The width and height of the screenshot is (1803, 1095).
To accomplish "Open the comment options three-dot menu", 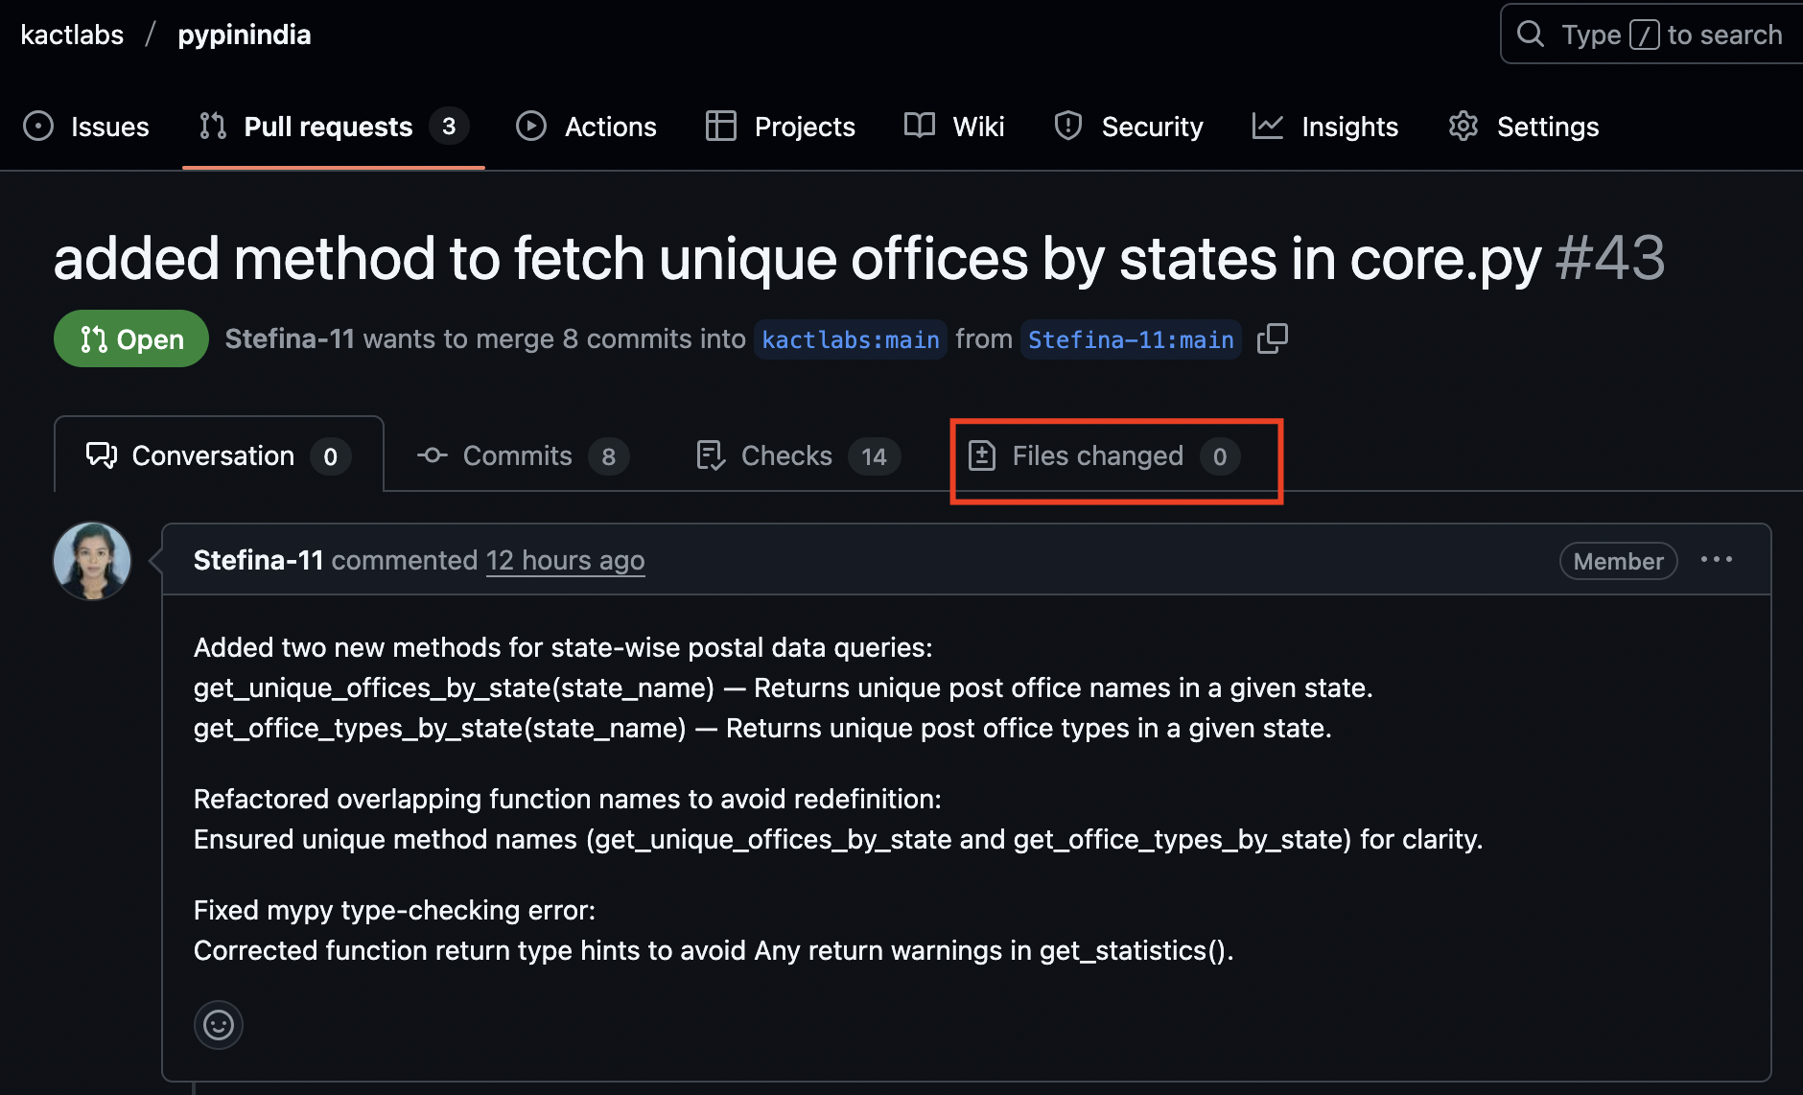I will click(x=1716, y=560).
